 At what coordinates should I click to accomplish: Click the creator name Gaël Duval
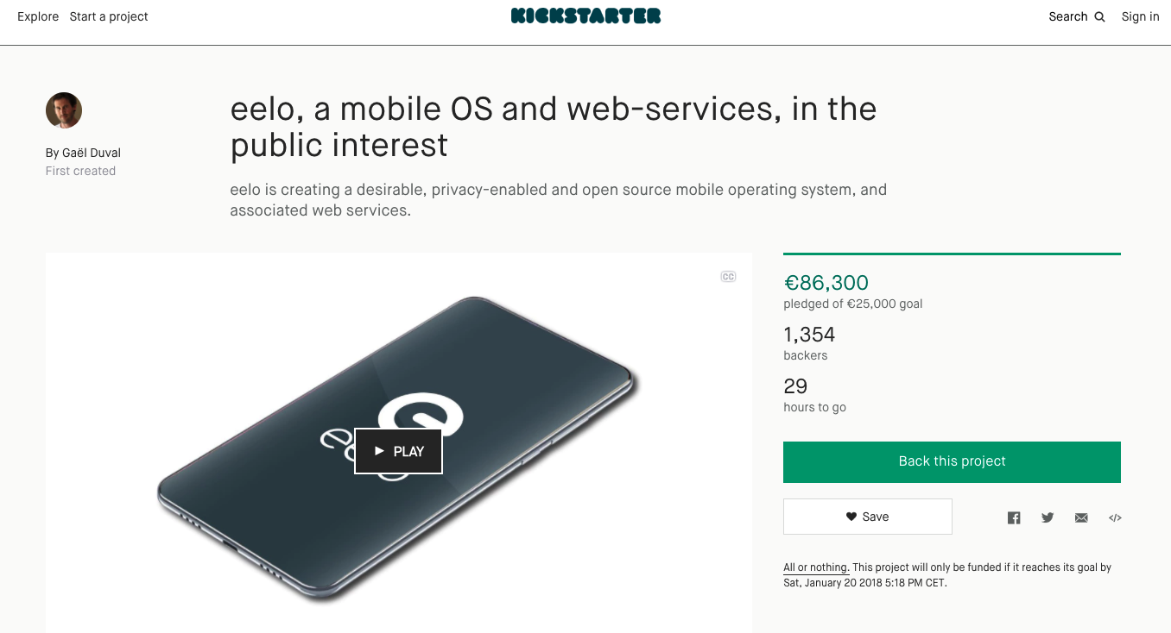91,153
